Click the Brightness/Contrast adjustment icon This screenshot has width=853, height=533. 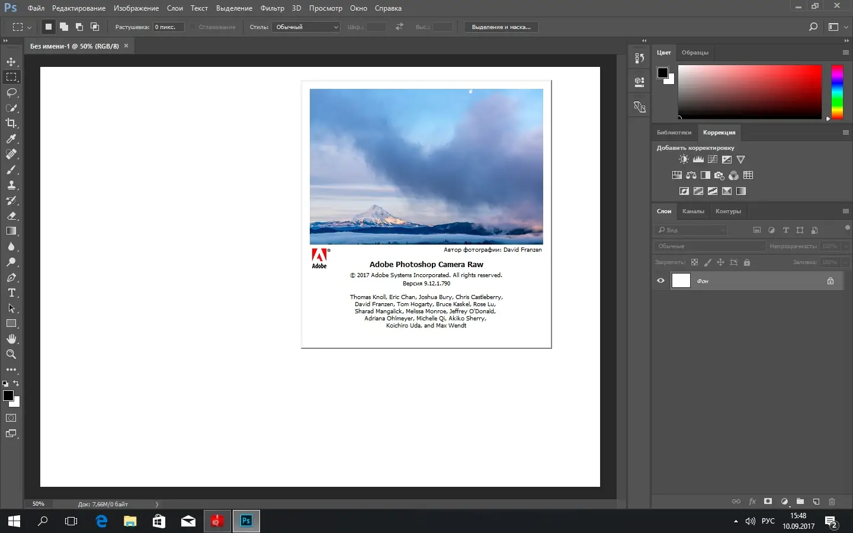(684, 159)
